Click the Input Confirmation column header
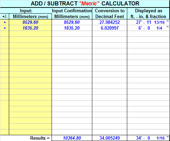 click(72, 14)
